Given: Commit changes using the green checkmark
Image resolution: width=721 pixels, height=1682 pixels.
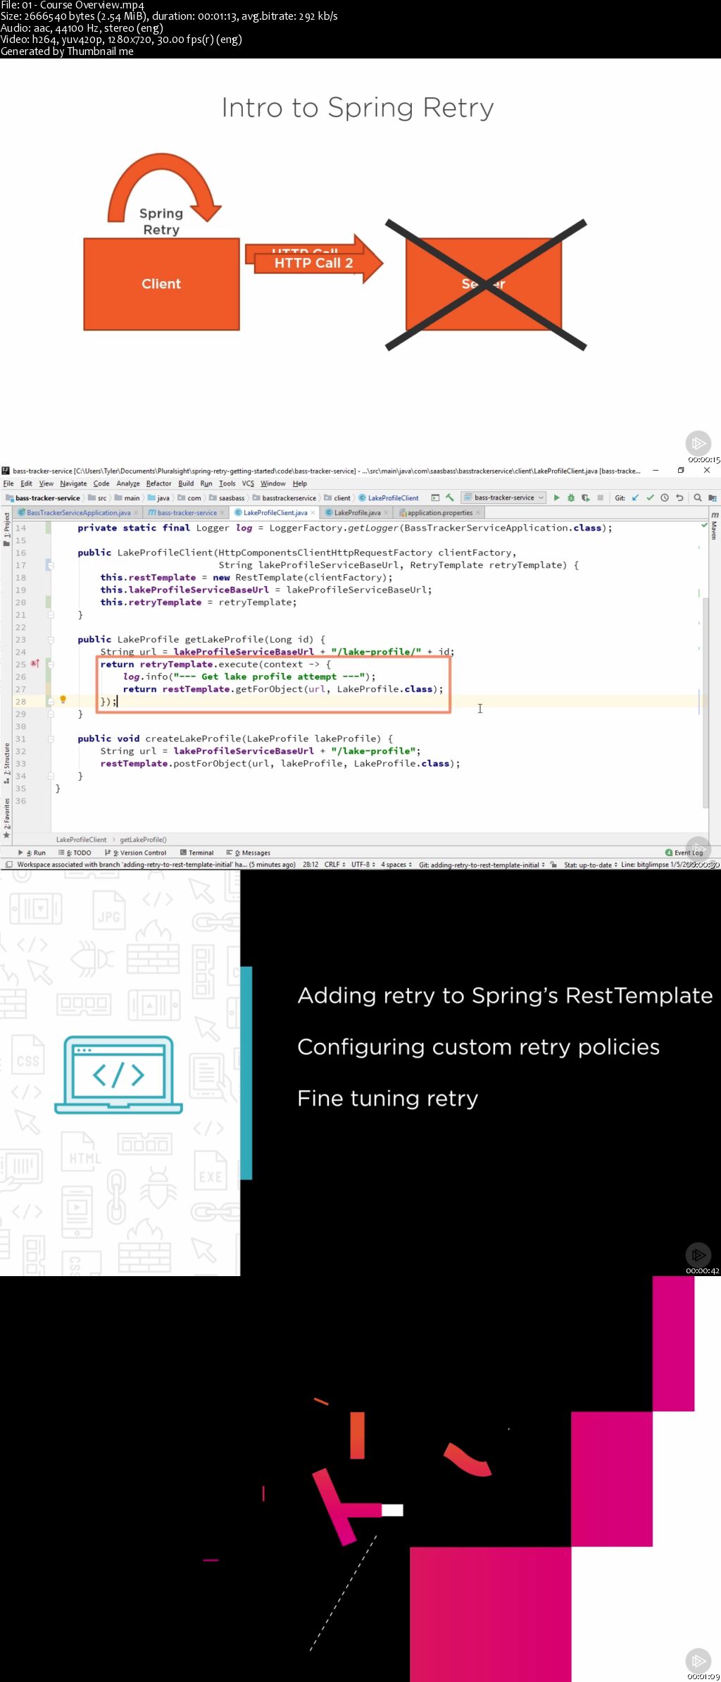Looking at the screenshot, I should 650,497.
